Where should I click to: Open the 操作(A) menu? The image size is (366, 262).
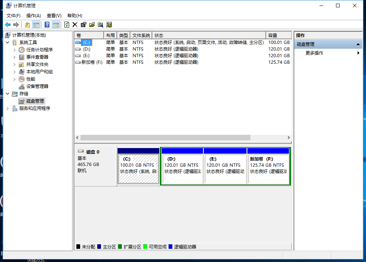[33, 16]
